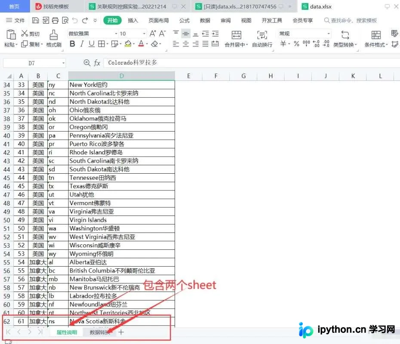The height and width of the screenshot is (344, 400).
Task: Click the distributed alignment icon
Action: (x=215, y=44)
